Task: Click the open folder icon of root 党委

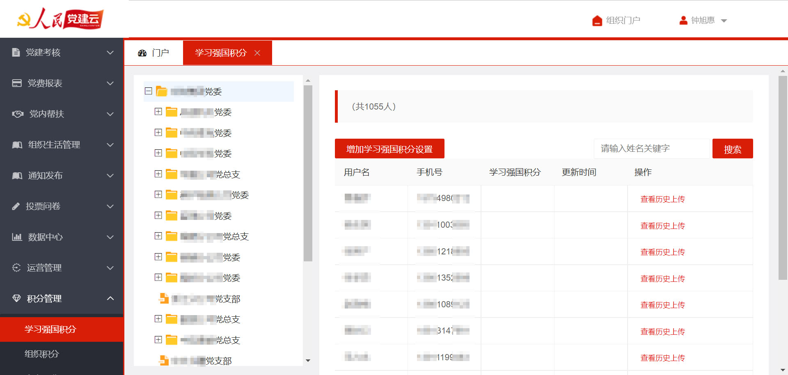Action: coord(162,91)
